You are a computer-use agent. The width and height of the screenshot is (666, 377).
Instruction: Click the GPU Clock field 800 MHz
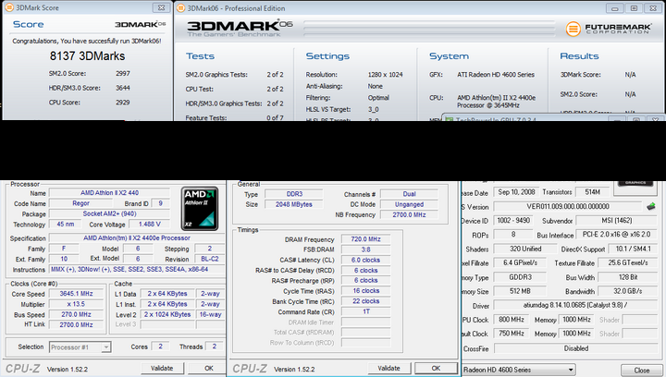point(511,320)
